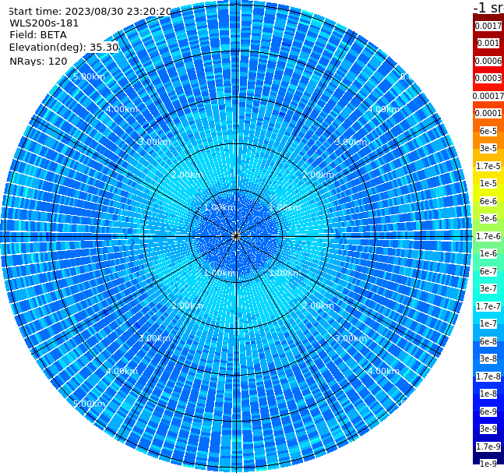Click the lower-right 4.00km range label
The height and width of the screenshot is (473, 504).
click(383, 371)
